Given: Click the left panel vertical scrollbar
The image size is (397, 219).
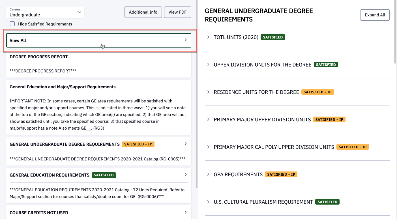Looking at the screenshot, I should [197, 113].
